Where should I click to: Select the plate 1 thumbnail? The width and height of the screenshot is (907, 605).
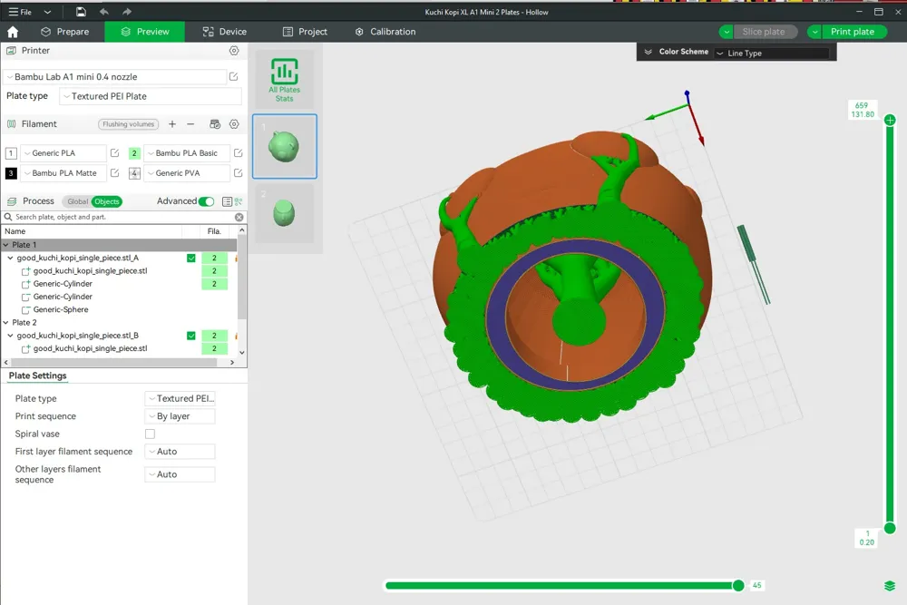tap(284, 146)
